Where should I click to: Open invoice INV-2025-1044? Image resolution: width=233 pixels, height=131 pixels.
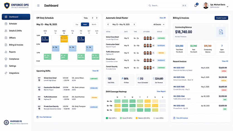(x=179, y=96)
